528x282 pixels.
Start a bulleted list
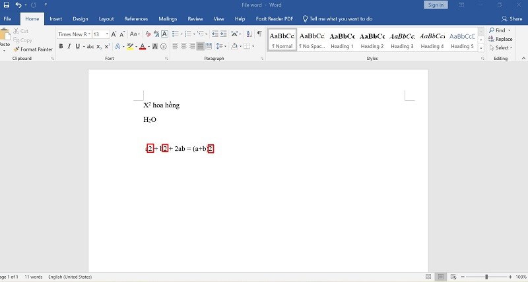(x=176, y=34)
